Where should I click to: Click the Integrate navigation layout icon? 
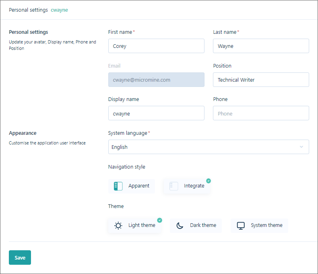tap(173, 186)
